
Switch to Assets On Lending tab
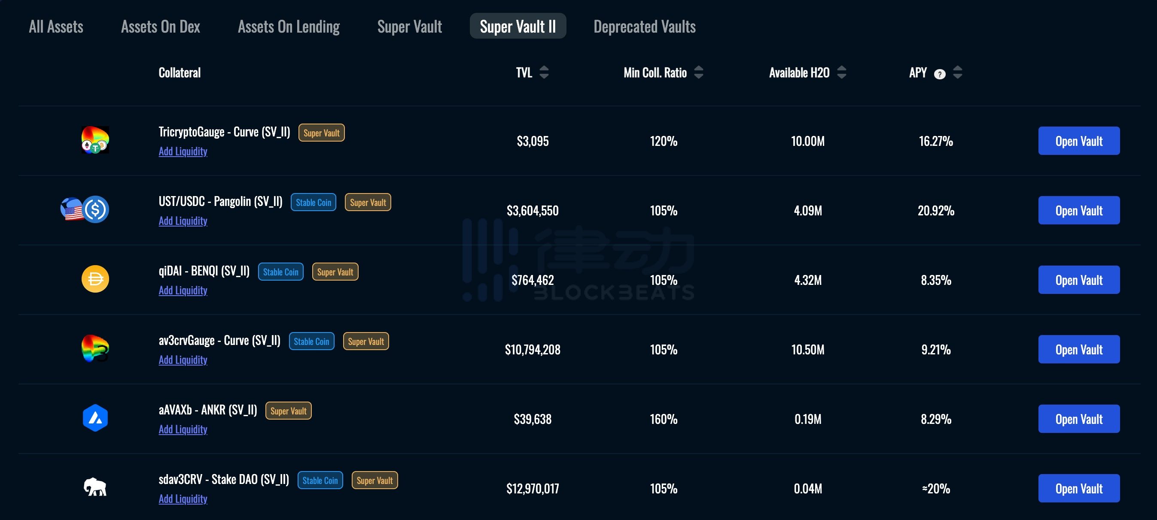pyautogui.click(x=288, y=27)
